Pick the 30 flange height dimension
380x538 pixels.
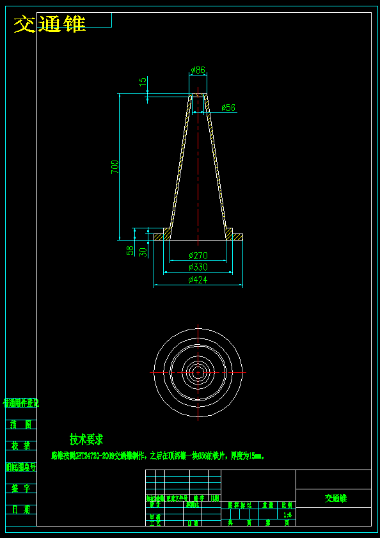pyautogui.click(x=144, y=252)
